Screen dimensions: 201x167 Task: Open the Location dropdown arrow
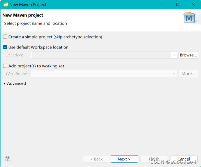pos(174,55)
